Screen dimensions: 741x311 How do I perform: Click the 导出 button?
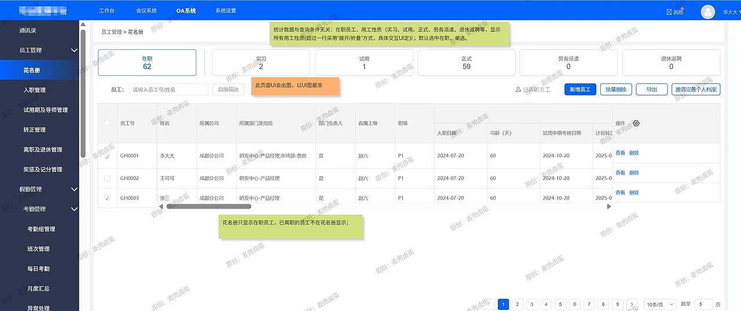(x=652, y=90)
